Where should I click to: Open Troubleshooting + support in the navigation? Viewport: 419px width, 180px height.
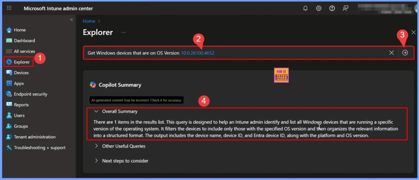coord(40,148)
